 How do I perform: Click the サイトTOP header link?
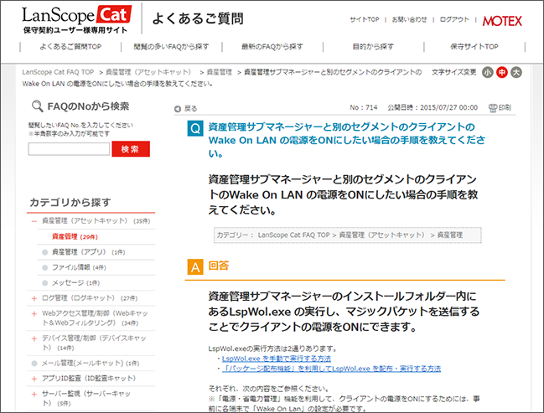click(x=365, y=20)
